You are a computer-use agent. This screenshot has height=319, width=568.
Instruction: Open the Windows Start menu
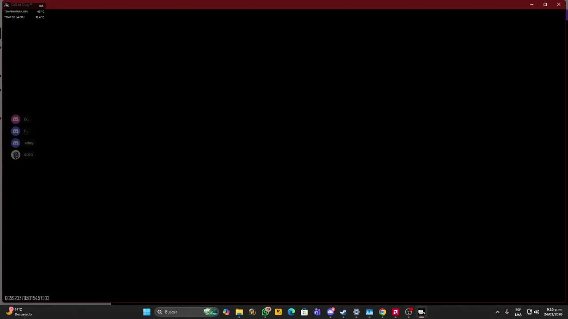[x=146, y=312]
